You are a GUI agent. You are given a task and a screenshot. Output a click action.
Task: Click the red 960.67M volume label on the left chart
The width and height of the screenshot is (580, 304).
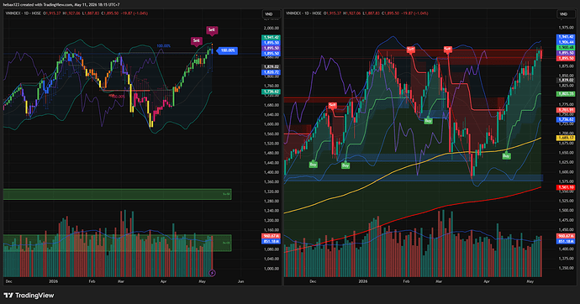(x=272, y=236)
